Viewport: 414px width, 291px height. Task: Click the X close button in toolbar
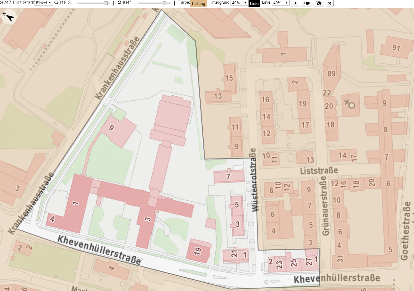pyautogui.click(x=329, y=3)
